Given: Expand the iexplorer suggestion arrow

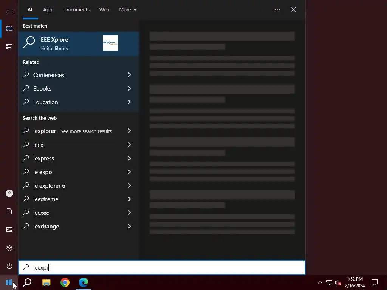Looking at the screenshot, I should click(x=129, y=131).
